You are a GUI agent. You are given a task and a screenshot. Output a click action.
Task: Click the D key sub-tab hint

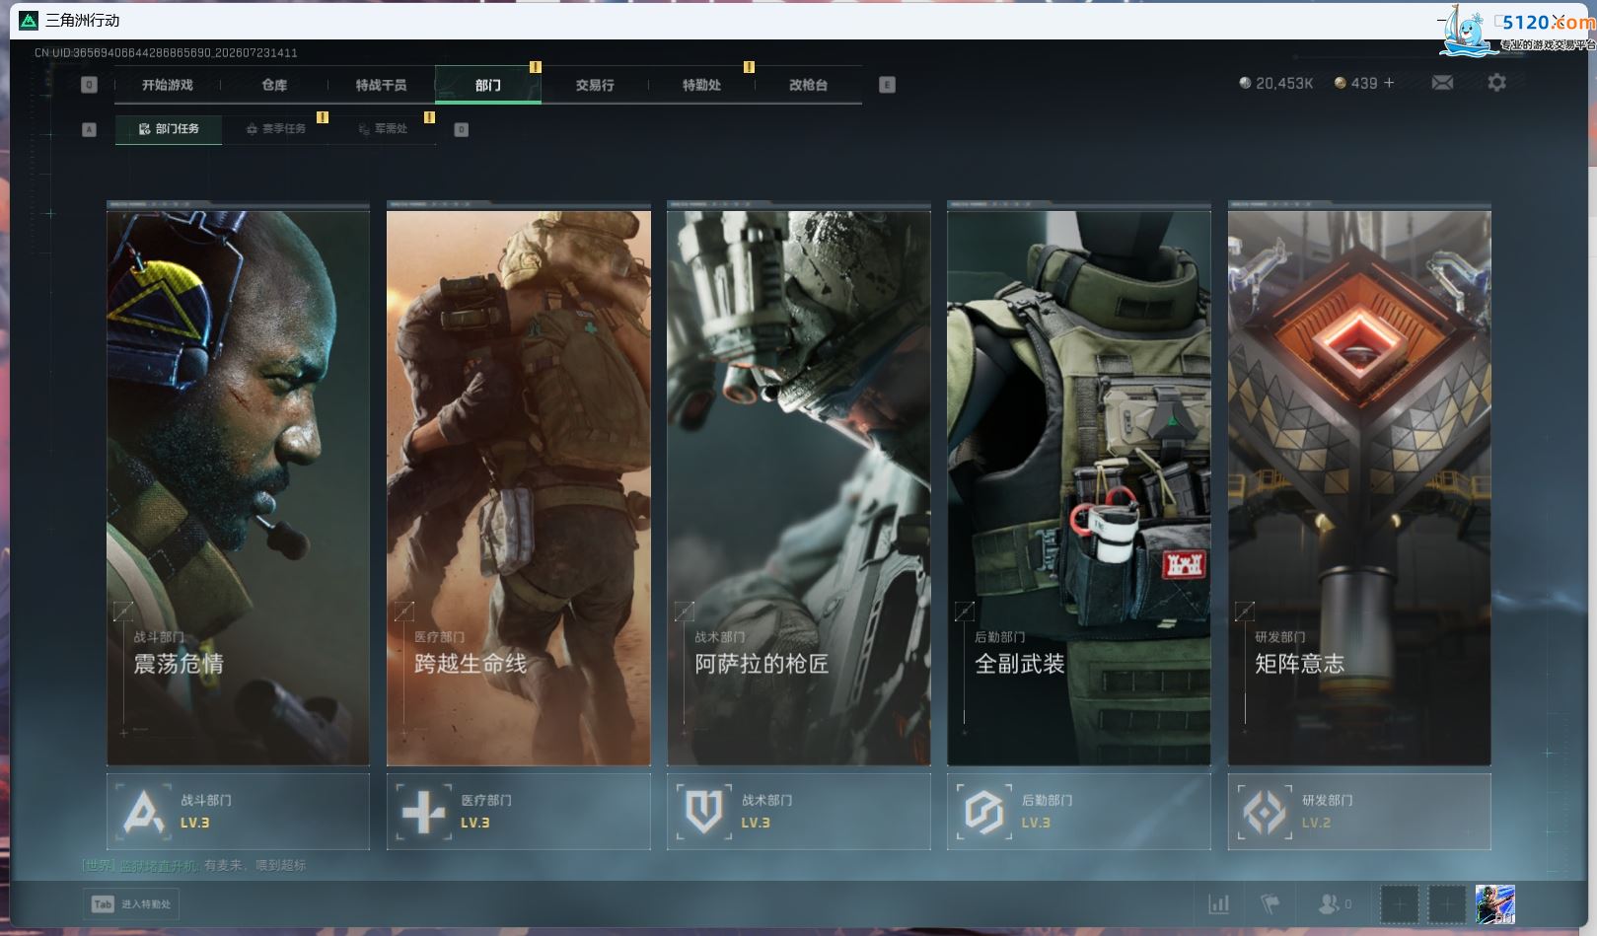point(461,129)
